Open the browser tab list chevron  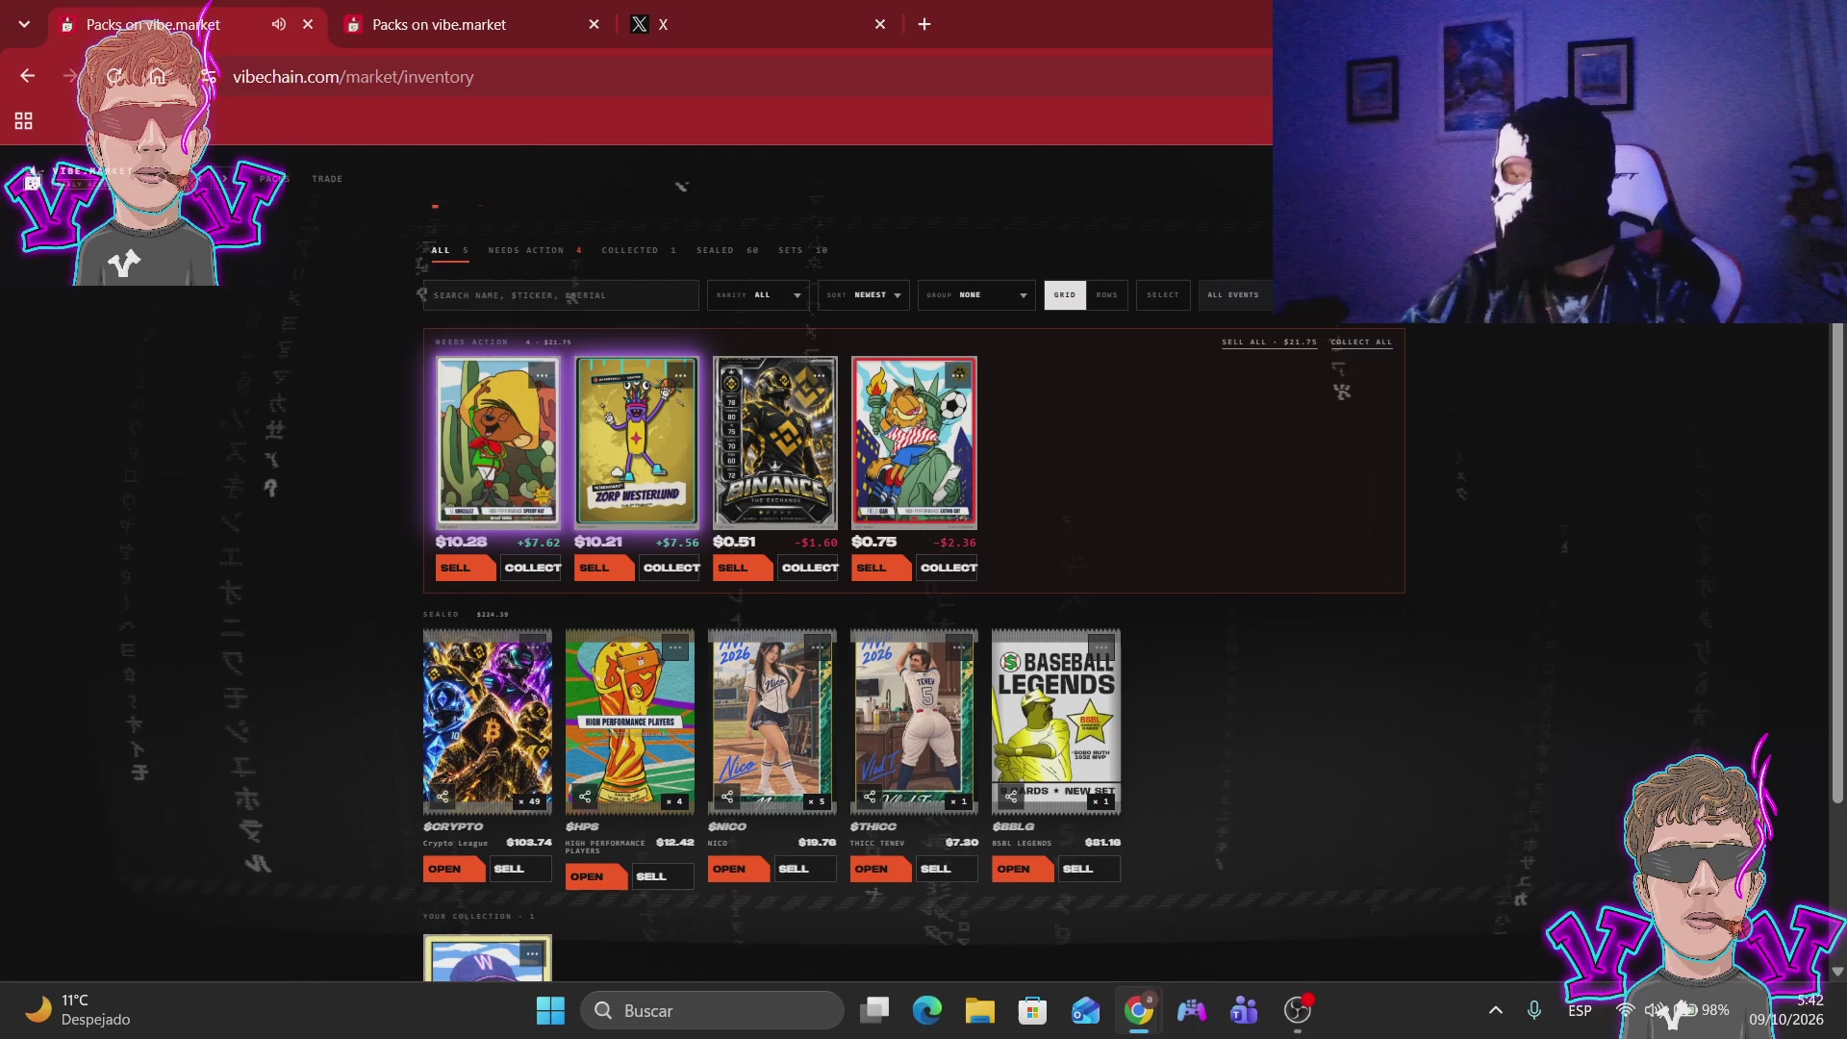24,24
